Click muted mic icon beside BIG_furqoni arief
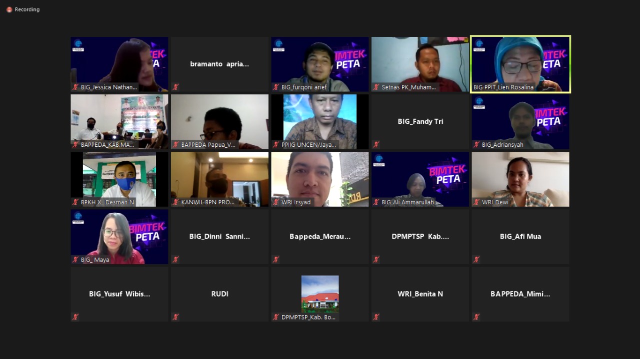Screen dimensions: 640x359 click(x=276, y=87)
